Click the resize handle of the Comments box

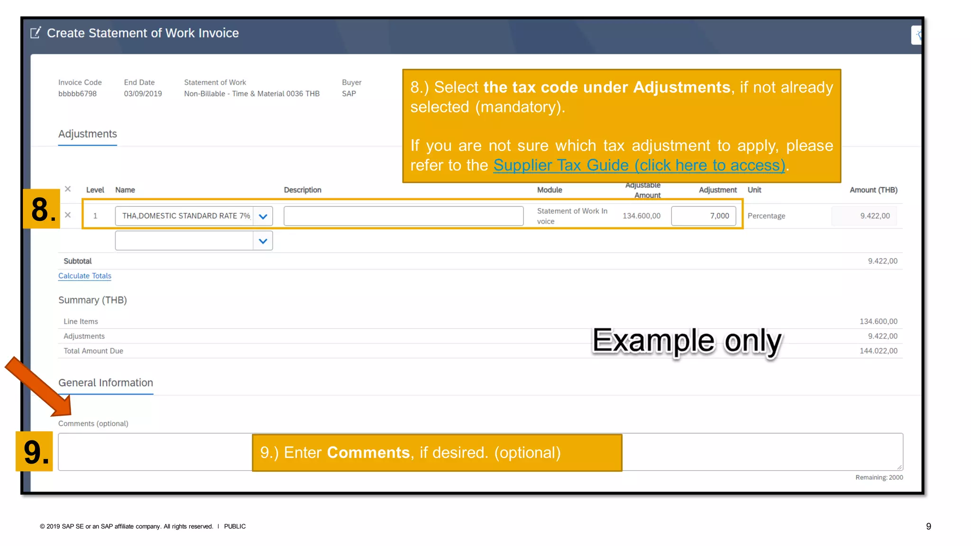(x=899, y=467)
